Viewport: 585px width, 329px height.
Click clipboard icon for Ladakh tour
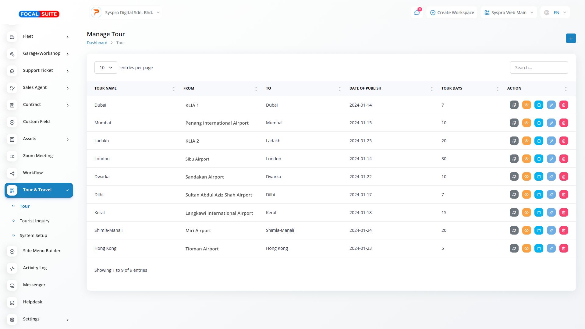(x=539, y=141)
